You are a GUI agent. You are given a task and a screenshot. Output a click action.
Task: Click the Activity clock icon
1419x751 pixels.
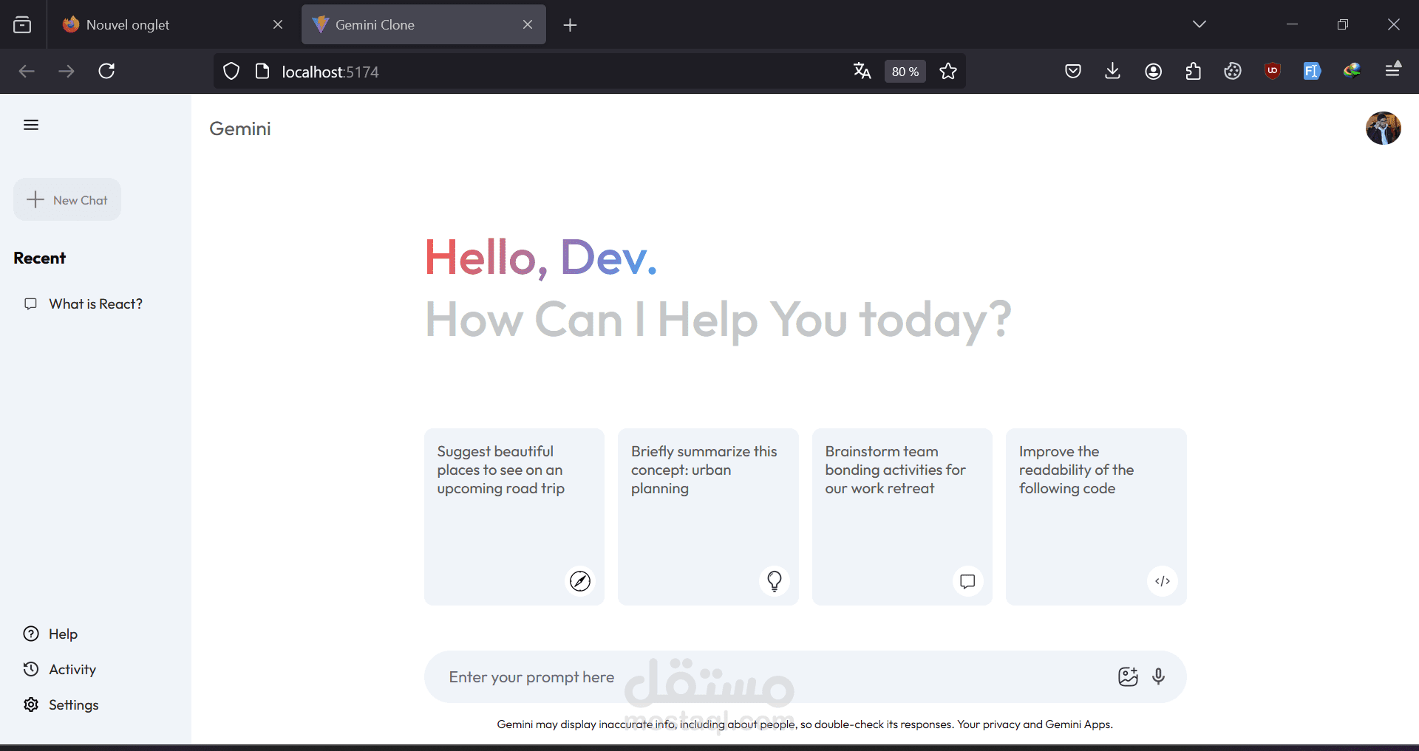[x=31, y=669]
